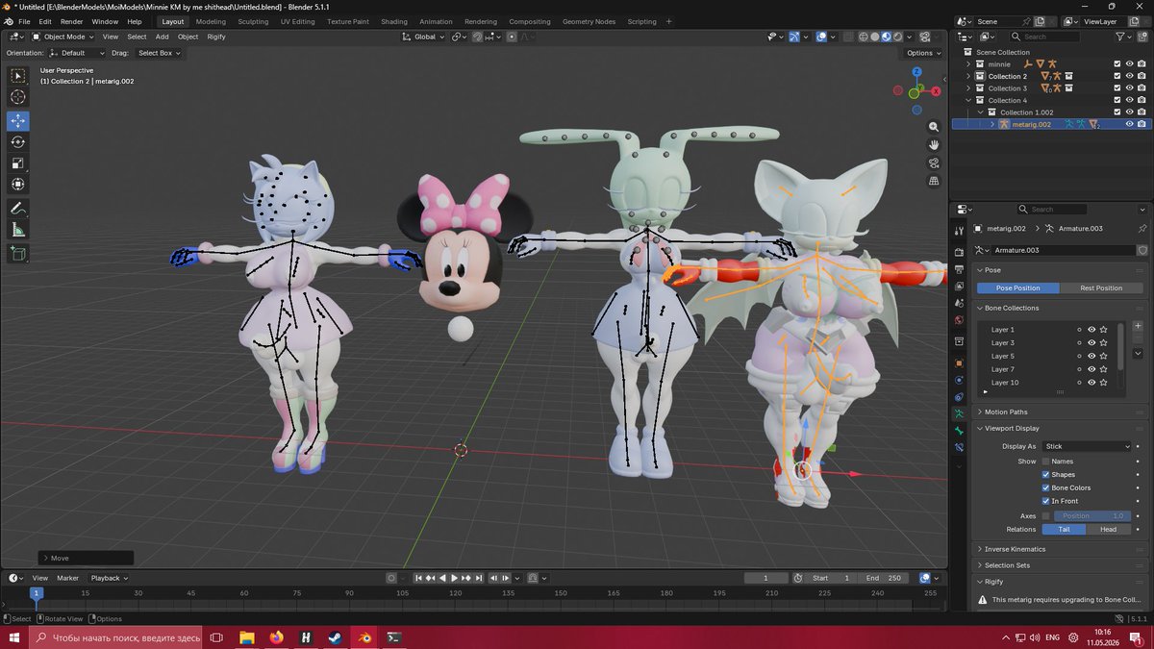Image resolution: width=1154 pixels, height=649 pixels.
Task: Click the Pose Position button
Action: tap(1018, 288)
